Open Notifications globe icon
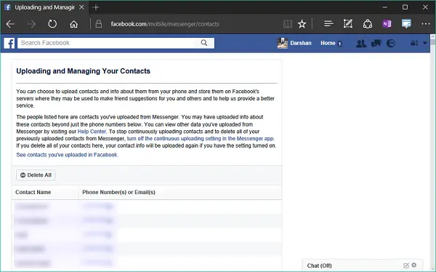 tap(391, 43)
